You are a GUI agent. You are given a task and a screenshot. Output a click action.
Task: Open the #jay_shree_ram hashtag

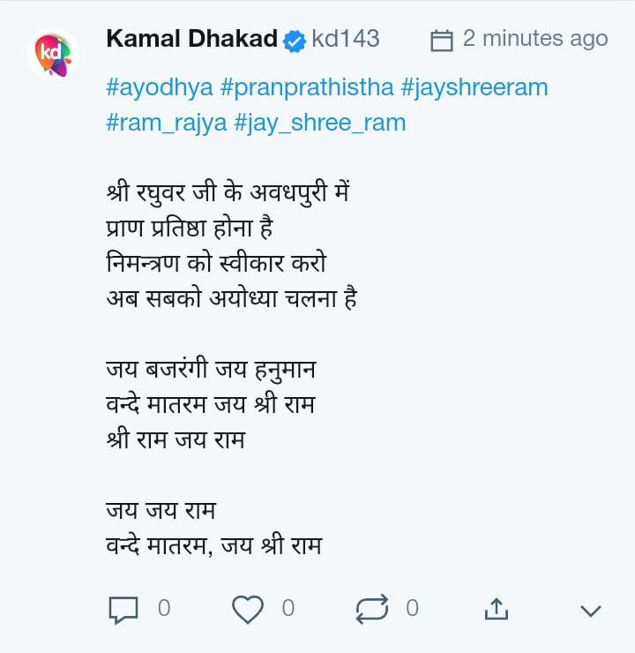coord(320,122)
